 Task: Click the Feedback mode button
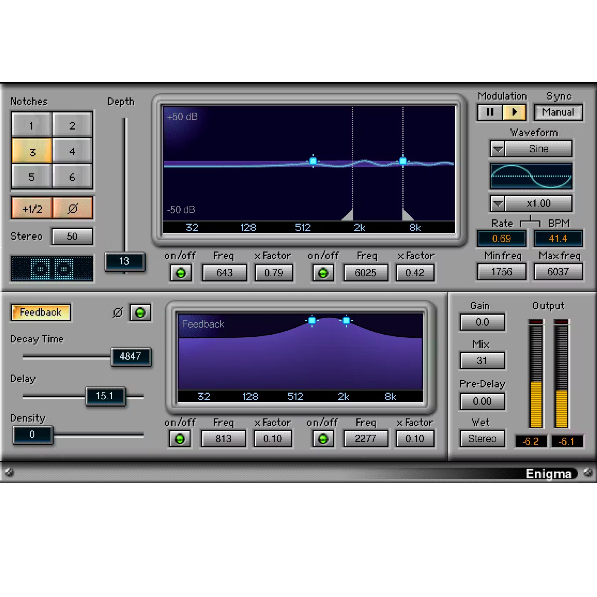[41, 312]
